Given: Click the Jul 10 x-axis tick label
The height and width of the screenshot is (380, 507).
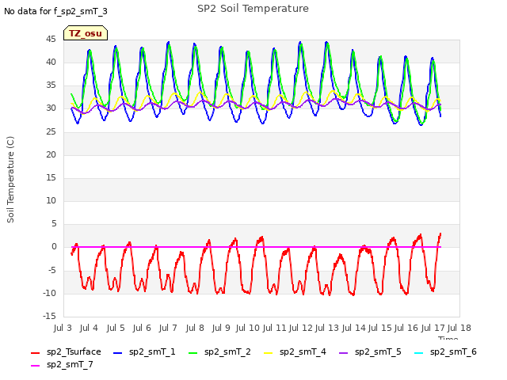Looking at the screenshot, I should [x=248, y=328].
